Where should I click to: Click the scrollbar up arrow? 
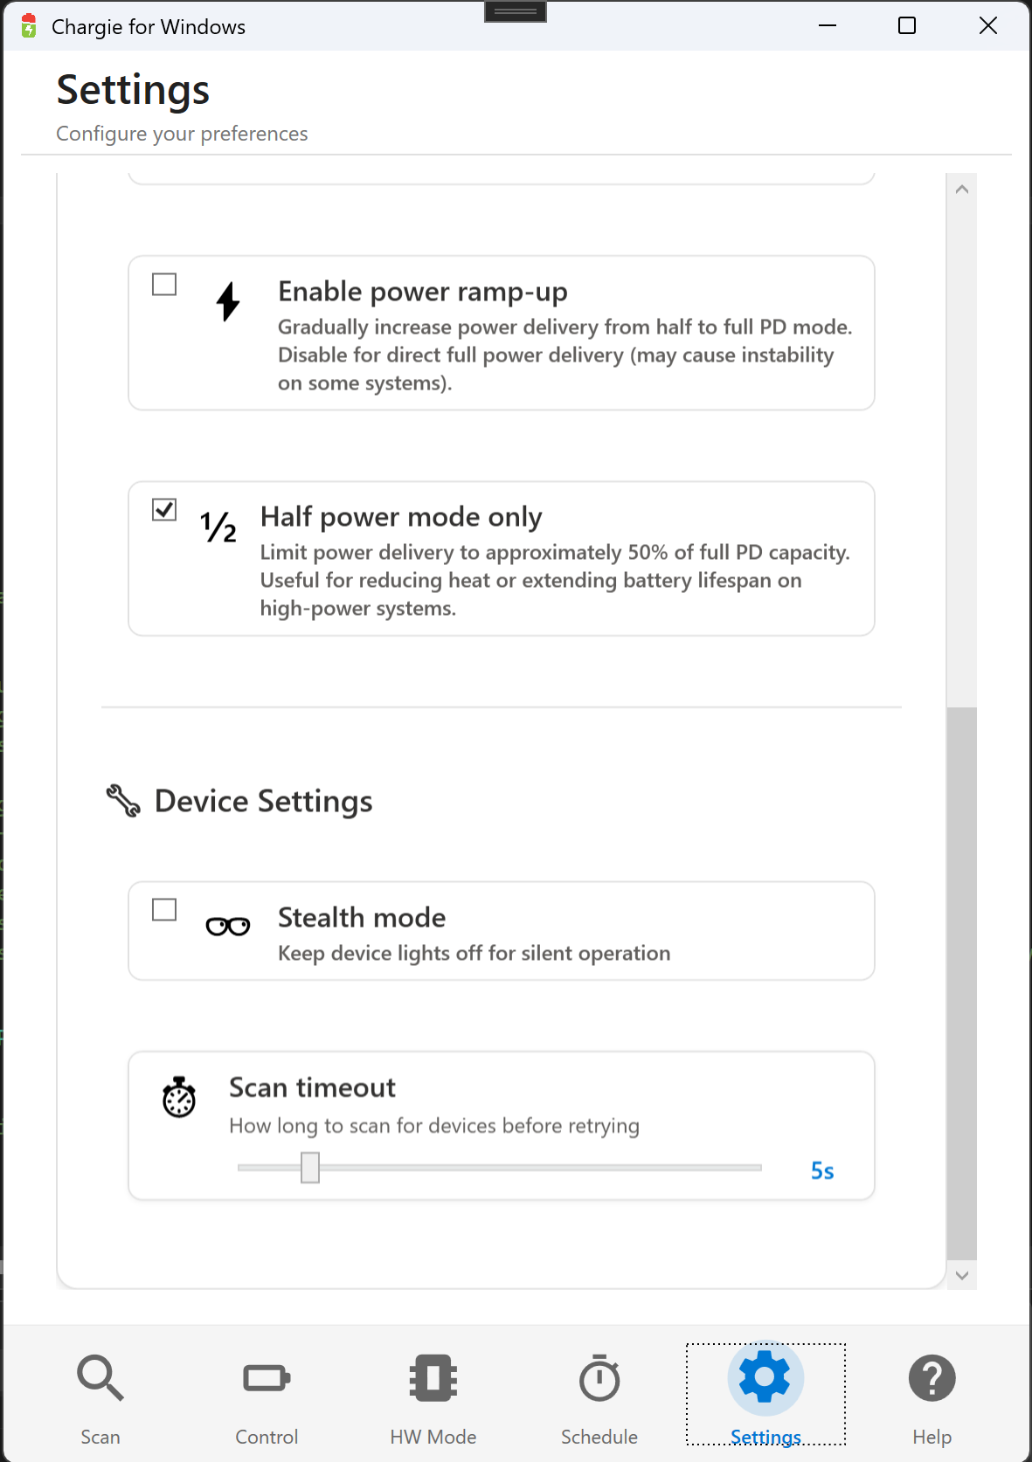pos(961,188)
